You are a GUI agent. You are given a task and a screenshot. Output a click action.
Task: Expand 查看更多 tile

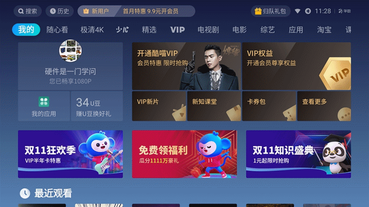tap(324, 106)
